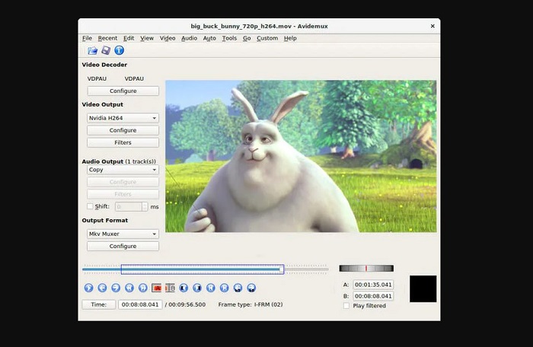Open video Filters button under Video Output
533x347 pixels.
click(123, 142)
